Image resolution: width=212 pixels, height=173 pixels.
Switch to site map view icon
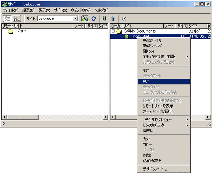click(x=17, y=18)
